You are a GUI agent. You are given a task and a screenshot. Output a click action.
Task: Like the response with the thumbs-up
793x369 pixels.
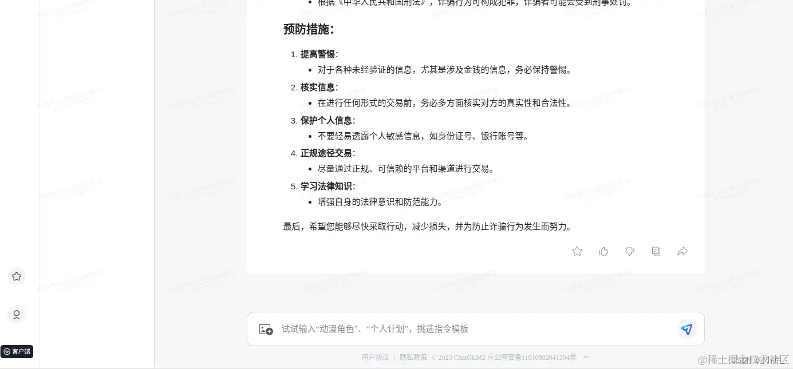tap(603, 251)
